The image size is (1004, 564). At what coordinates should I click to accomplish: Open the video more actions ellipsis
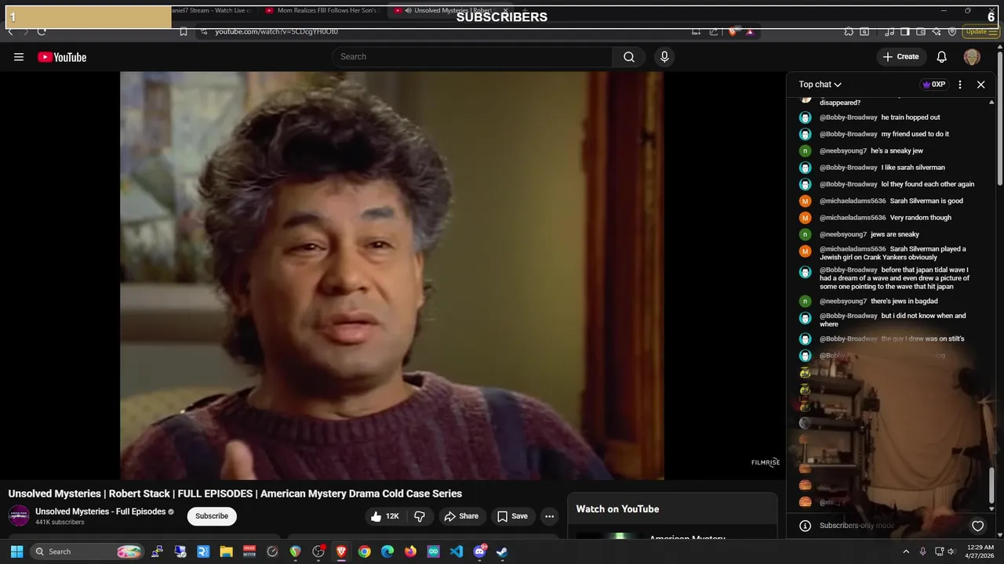pos(549,516)
